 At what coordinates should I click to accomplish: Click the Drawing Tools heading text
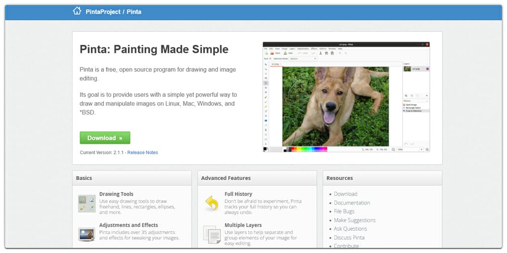[116, 194]
